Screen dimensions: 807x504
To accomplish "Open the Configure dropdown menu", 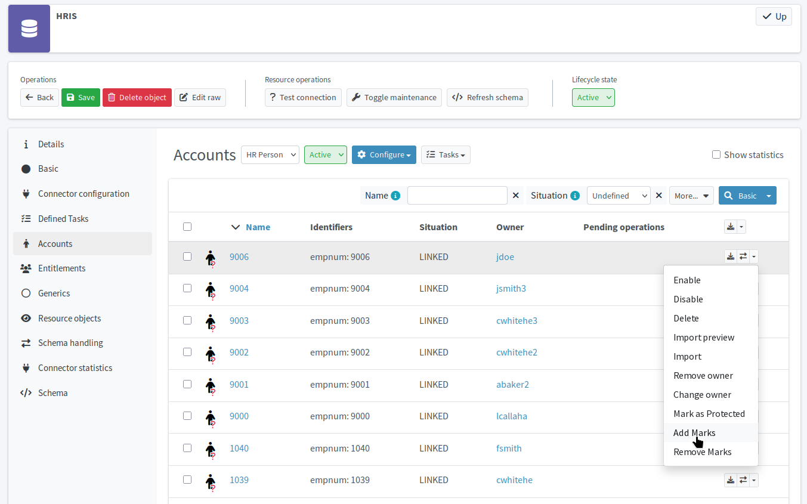I will point(384,154).
